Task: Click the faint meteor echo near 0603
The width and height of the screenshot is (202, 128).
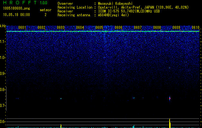Action: click(x=61, y=99)
